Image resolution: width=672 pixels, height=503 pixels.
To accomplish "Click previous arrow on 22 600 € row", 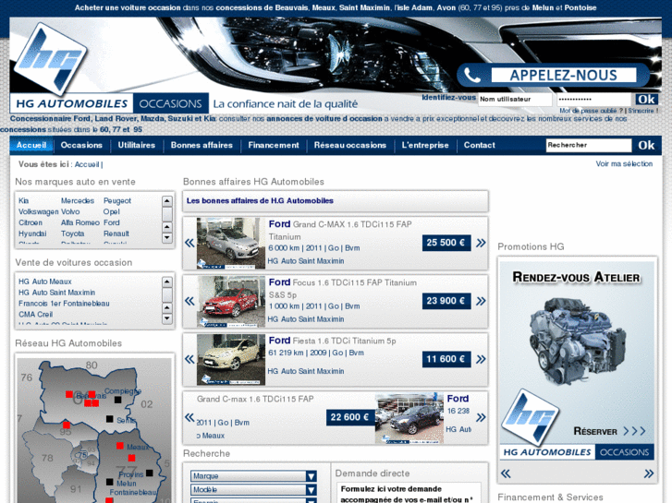I will [x=189, y=417].
